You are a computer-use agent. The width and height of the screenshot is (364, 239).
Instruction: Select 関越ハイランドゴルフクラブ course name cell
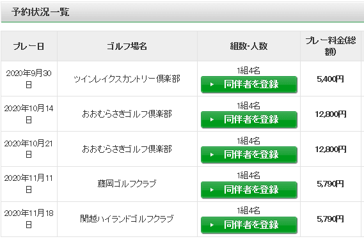[x=127, y=219]
